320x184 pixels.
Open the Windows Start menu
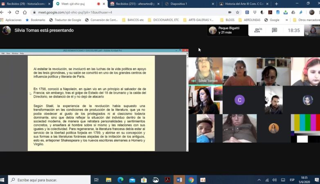click(2, 180)
